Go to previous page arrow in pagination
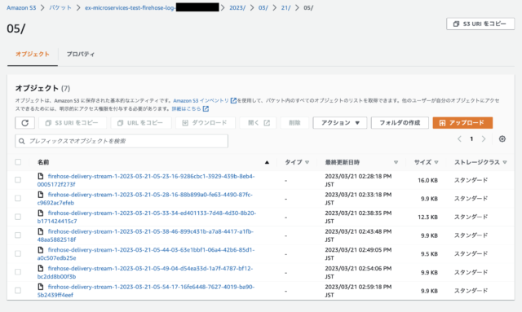522x312 pixels. pyautogui.click(x=459, y=139)
